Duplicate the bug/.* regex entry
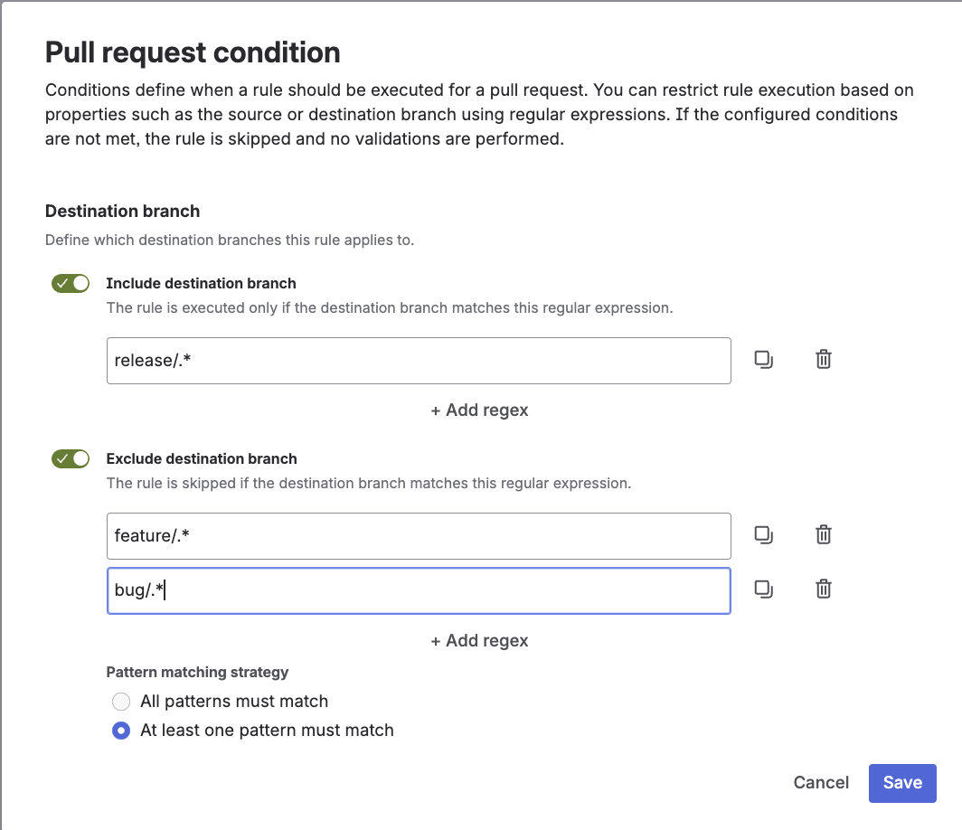The width and height of the screenshot is (962, 830). (x=763, y=589)
